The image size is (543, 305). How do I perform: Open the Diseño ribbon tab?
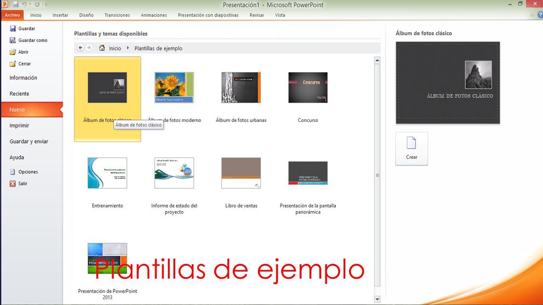click(x=87, y=15)
